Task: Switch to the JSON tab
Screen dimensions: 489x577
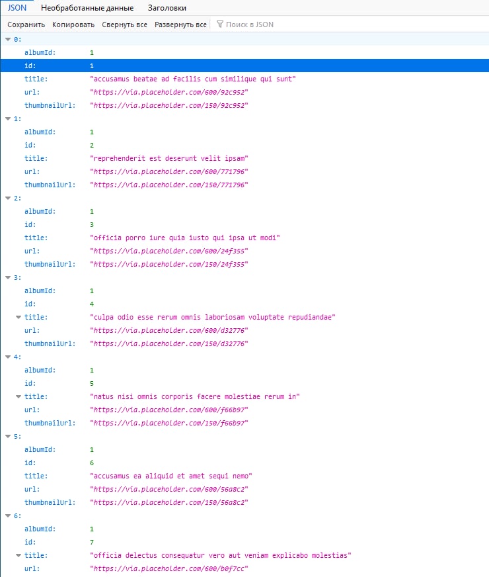Action: click(x=17, y=8)
